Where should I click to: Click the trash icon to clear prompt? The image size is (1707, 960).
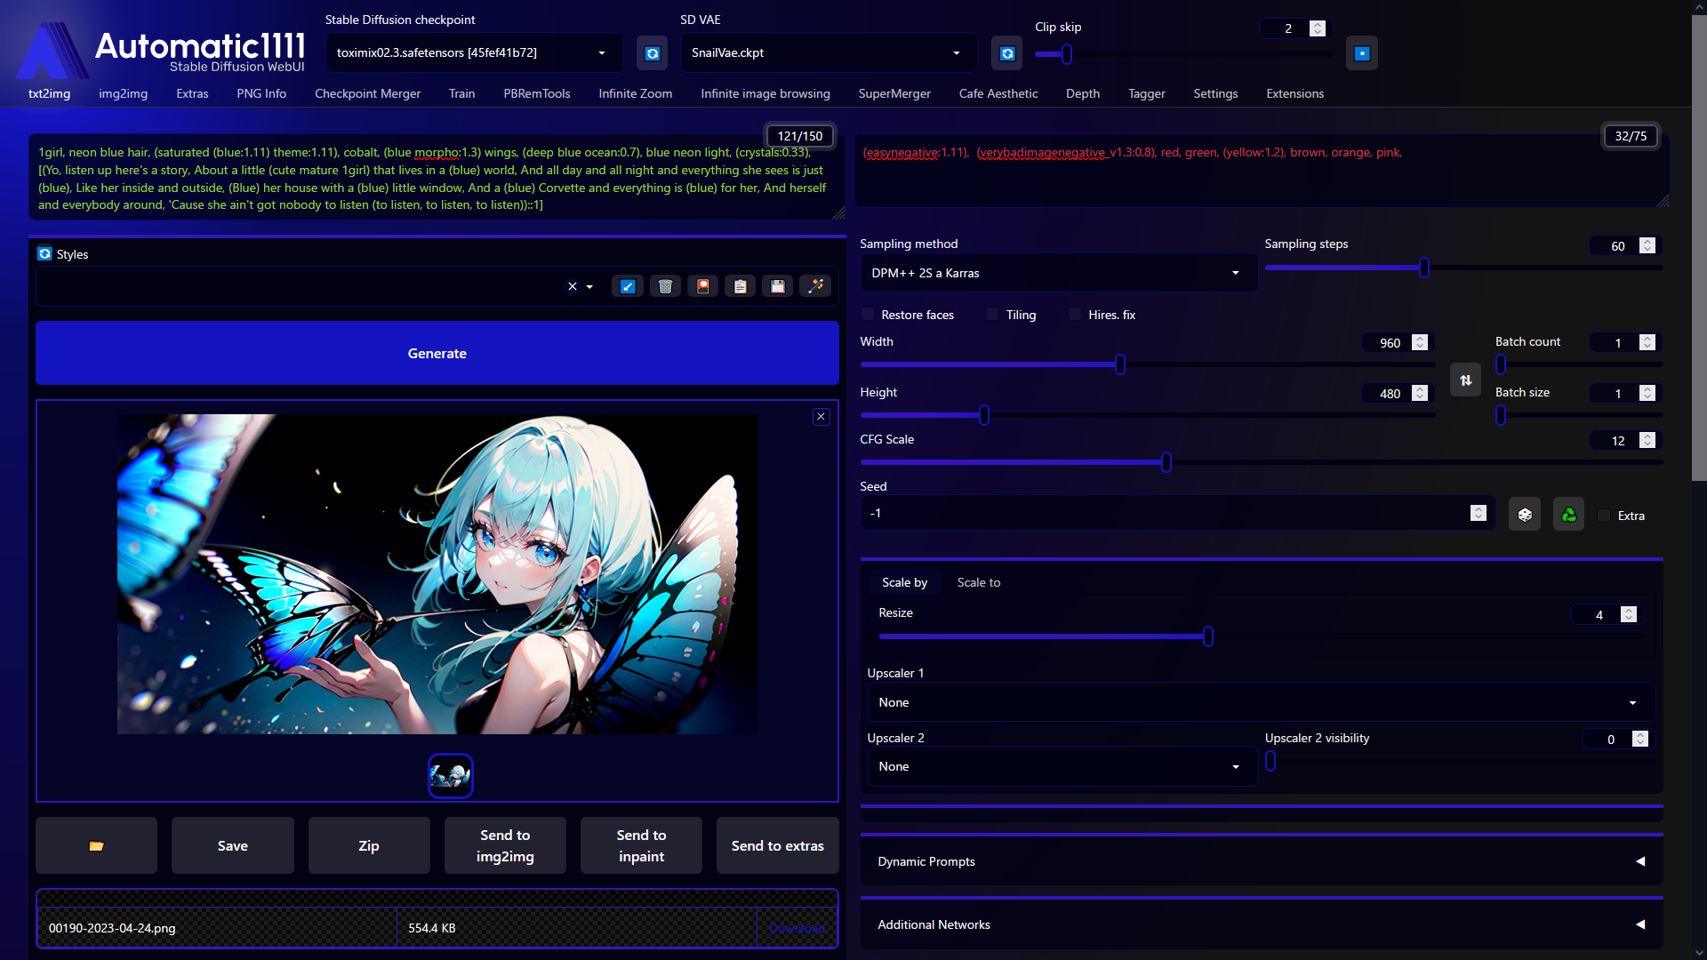point(665,286)
